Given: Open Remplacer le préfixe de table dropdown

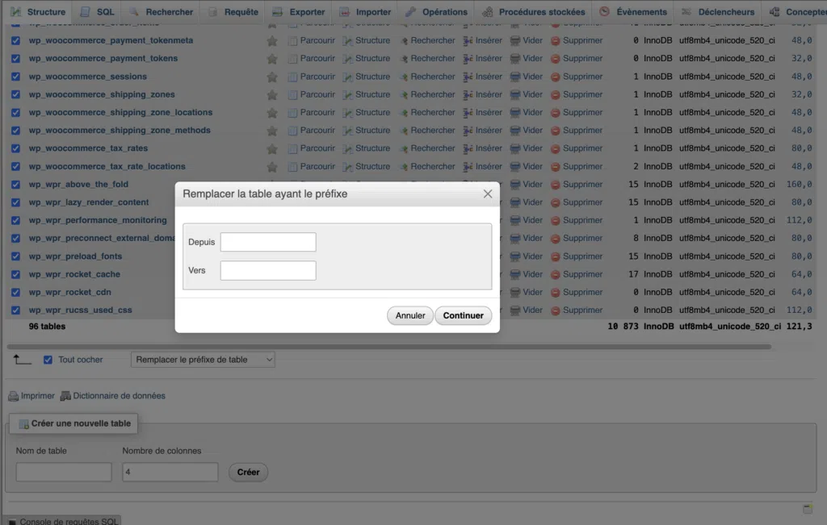Looking at the screenshot, I should pos(203,360).
